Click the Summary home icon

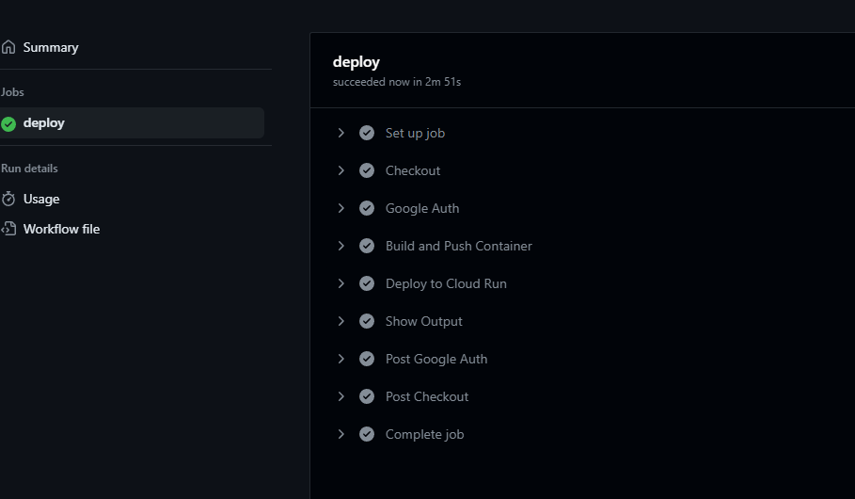(8, 47)
